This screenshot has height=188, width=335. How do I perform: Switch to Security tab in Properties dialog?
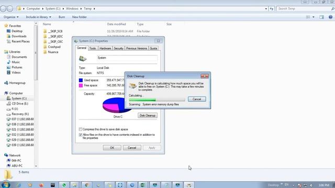click(x=118, y=49)
